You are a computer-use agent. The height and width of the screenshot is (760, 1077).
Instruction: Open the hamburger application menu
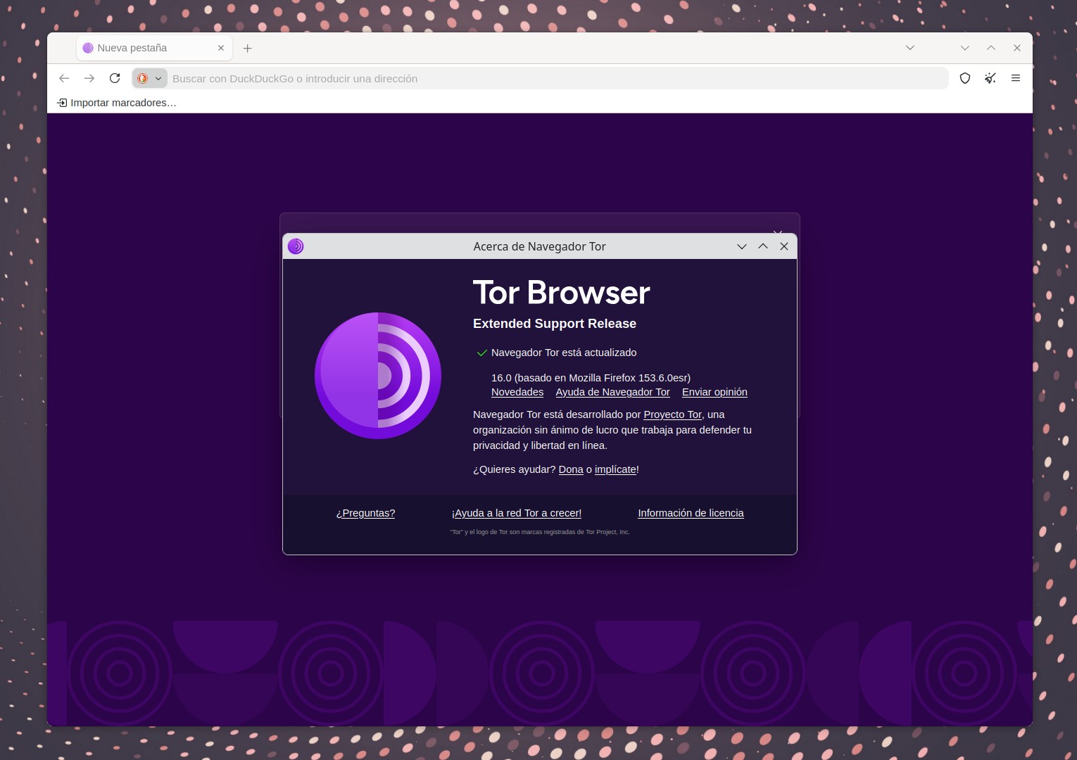1016,78
